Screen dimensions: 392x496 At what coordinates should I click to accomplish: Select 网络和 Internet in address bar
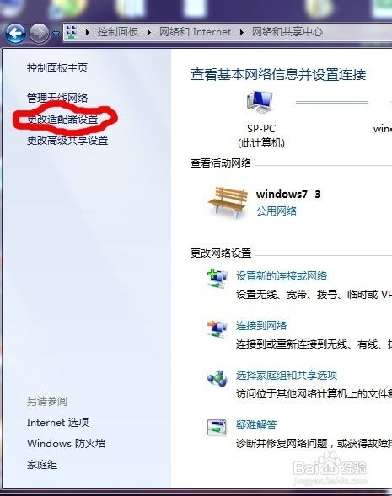[x=195, y=32]
